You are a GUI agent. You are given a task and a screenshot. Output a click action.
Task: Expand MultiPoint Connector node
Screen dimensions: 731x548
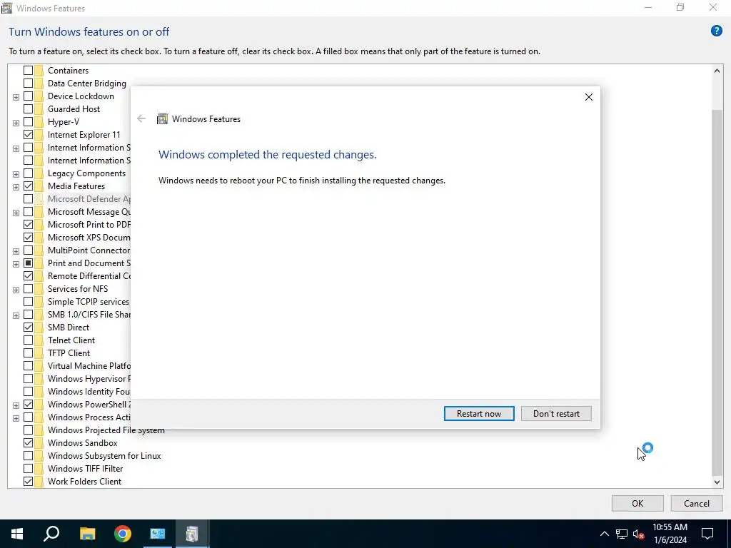tap(16, 251)
